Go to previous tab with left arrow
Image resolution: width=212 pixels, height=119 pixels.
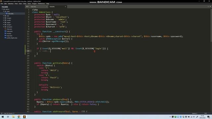click(26, 7)
